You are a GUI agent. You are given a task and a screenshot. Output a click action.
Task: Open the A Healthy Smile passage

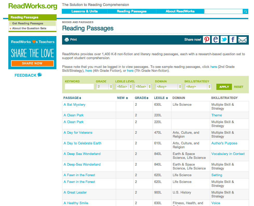point(76,203)
